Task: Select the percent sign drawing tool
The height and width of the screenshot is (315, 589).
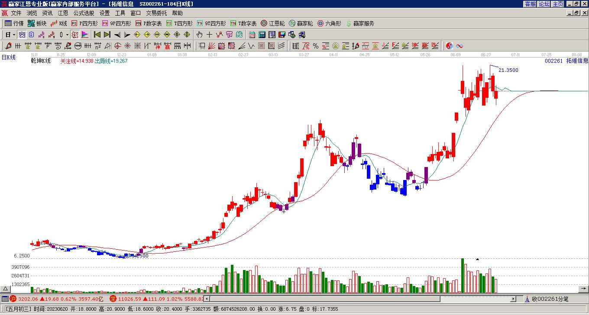Action: (316, 46)
